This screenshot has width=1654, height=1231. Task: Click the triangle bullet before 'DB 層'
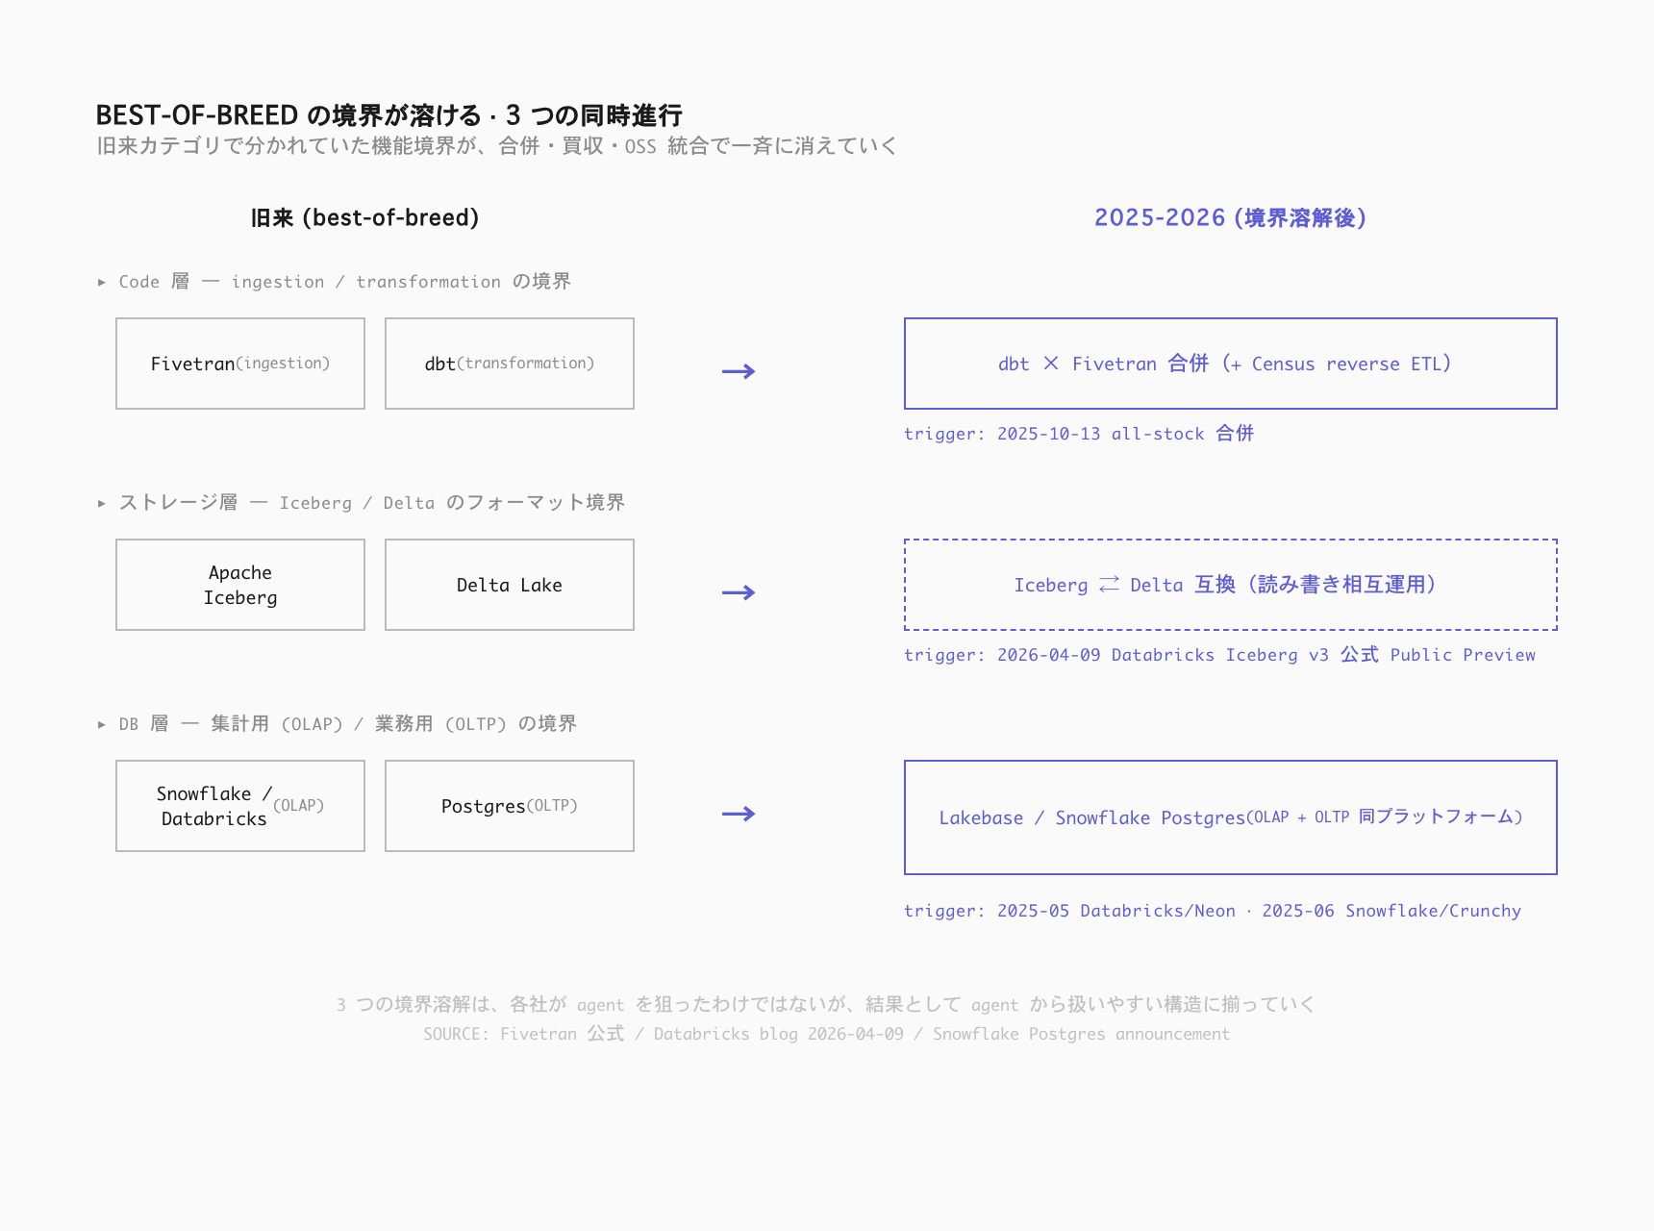101,724
